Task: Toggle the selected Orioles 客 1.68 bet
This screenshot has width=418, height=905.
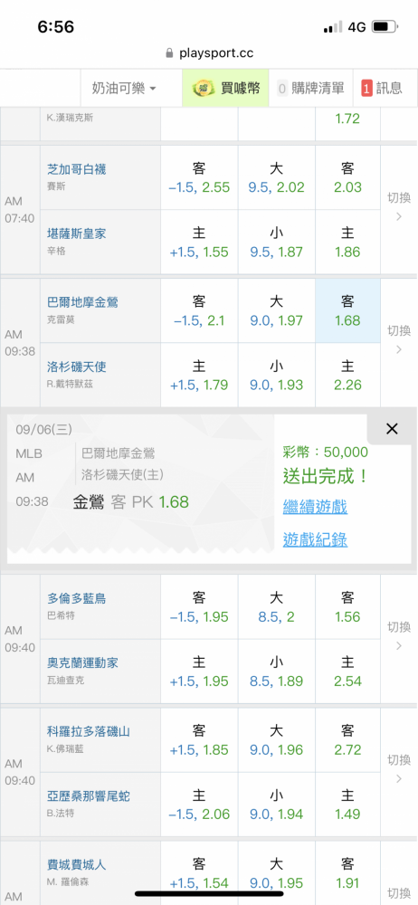Action: click(347, 310)
